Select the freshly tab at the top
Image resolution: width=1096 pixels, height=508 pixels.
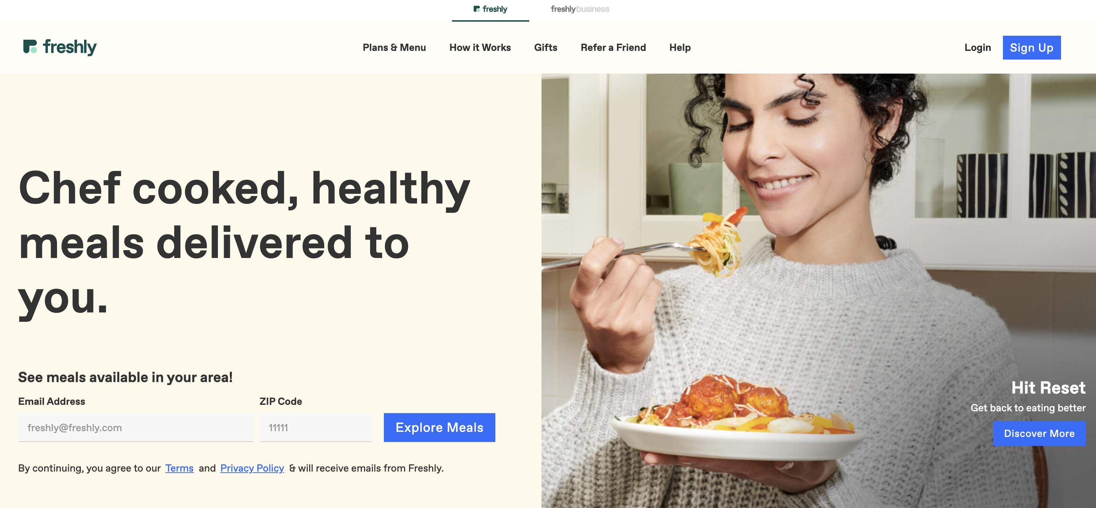(490, 10)
